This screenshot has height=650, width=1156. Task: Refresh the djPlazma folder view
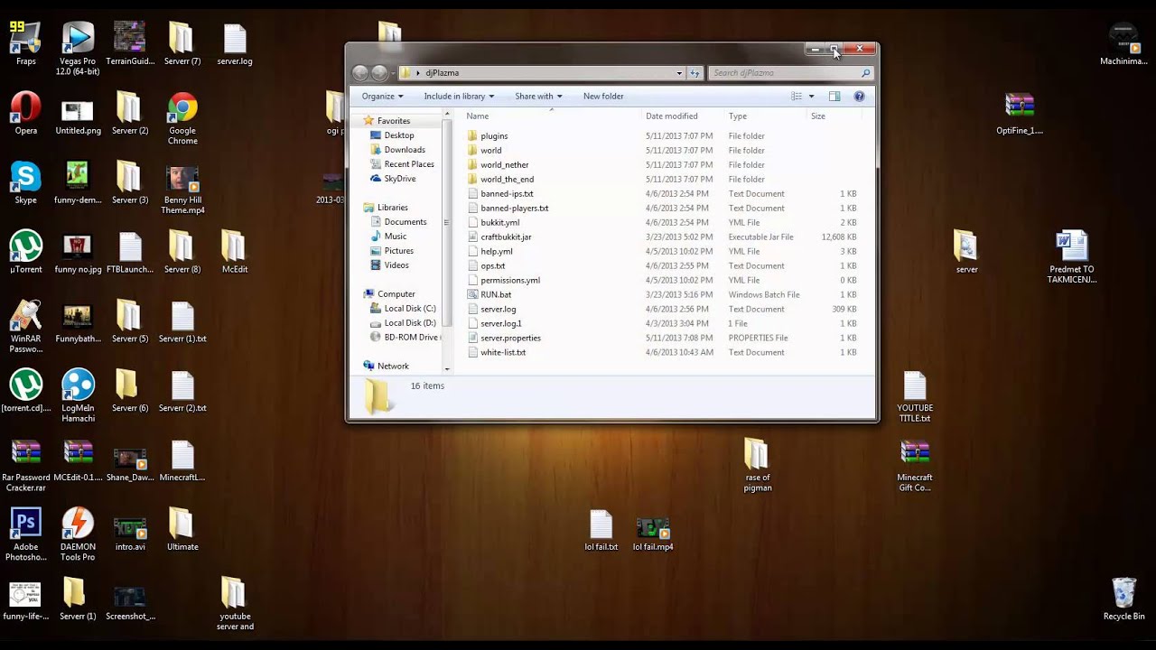(695, 73)
